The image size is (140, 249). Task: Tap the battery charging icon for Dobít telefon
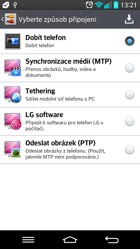click(13, 41)
